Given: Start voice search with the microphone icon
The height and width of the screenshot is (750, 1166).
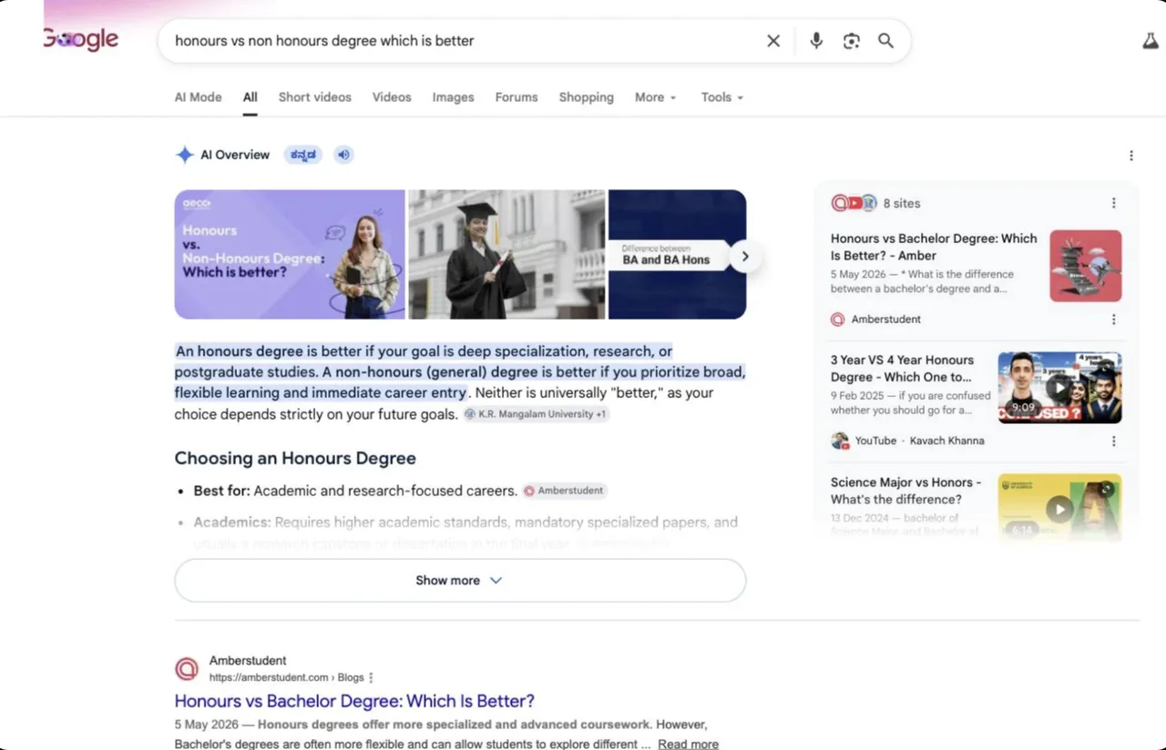Looking at the screenshot, I should [x=816, y=41].
